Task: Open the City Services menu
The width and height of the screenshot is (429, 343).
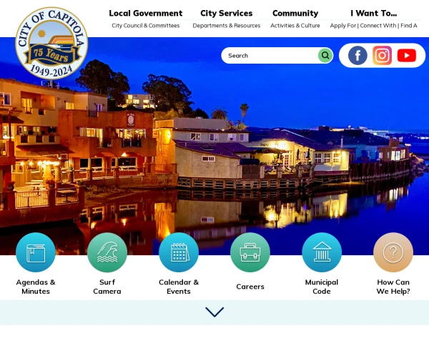Action: point(226,14)
